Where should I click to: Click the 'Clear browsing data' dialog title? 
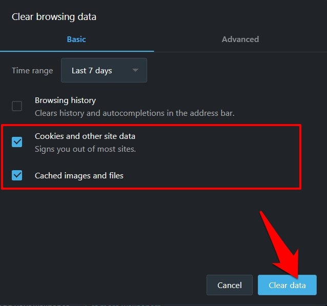coord(54,17)
